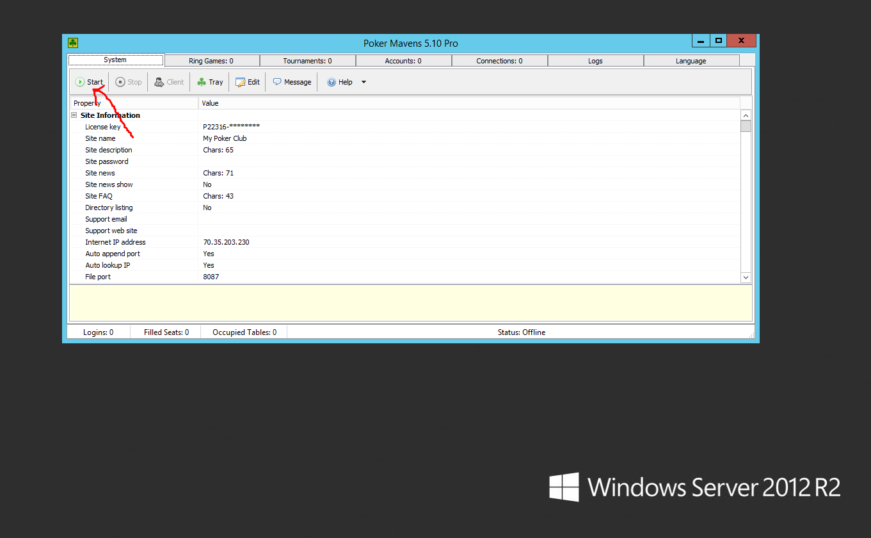Select the Directory listing row
Viewport: 871px width, 538px height.
point(405,208)
